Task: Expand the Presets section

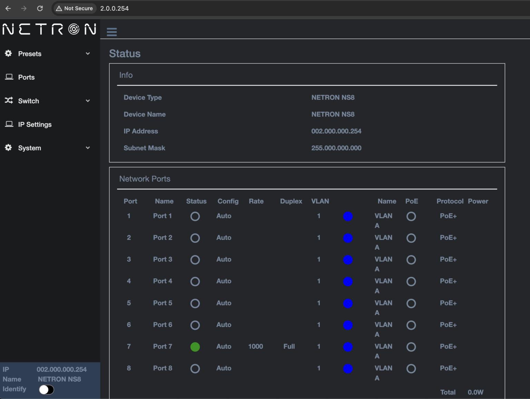Action: click(88, 53)
